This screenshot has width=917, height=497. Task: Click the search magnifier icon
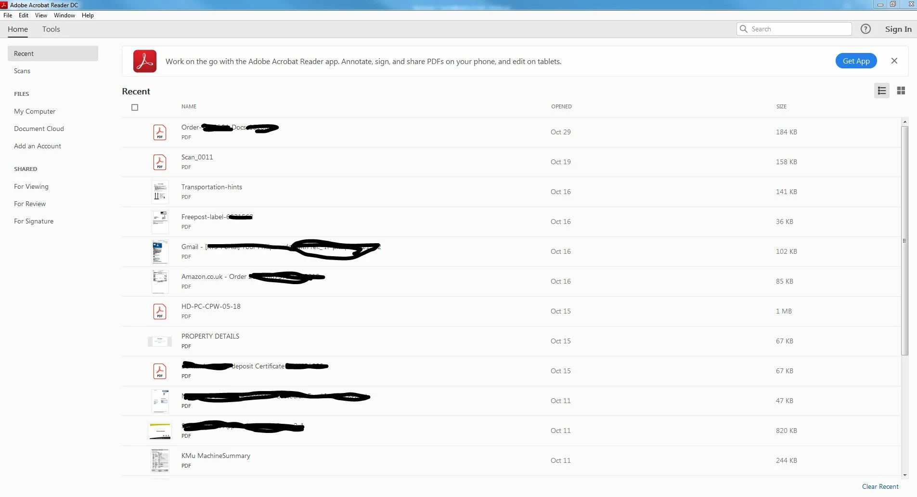[744, 29]
